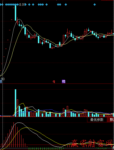Click the peak of the white MACD line
Viewport: 114px width, 150px height.
pos(19,123)
